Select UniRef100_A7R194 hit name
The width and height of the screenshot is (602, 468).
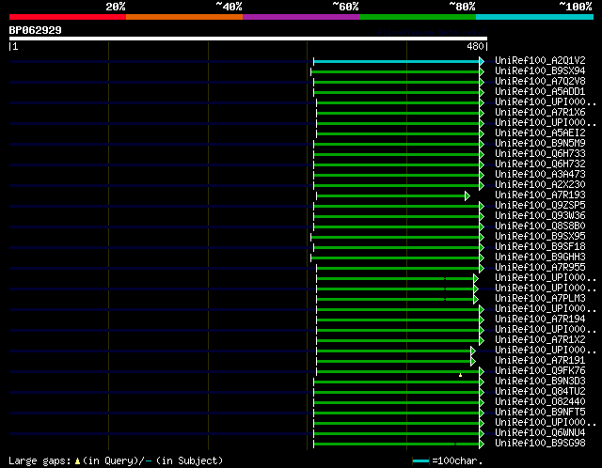pos(540,320)
